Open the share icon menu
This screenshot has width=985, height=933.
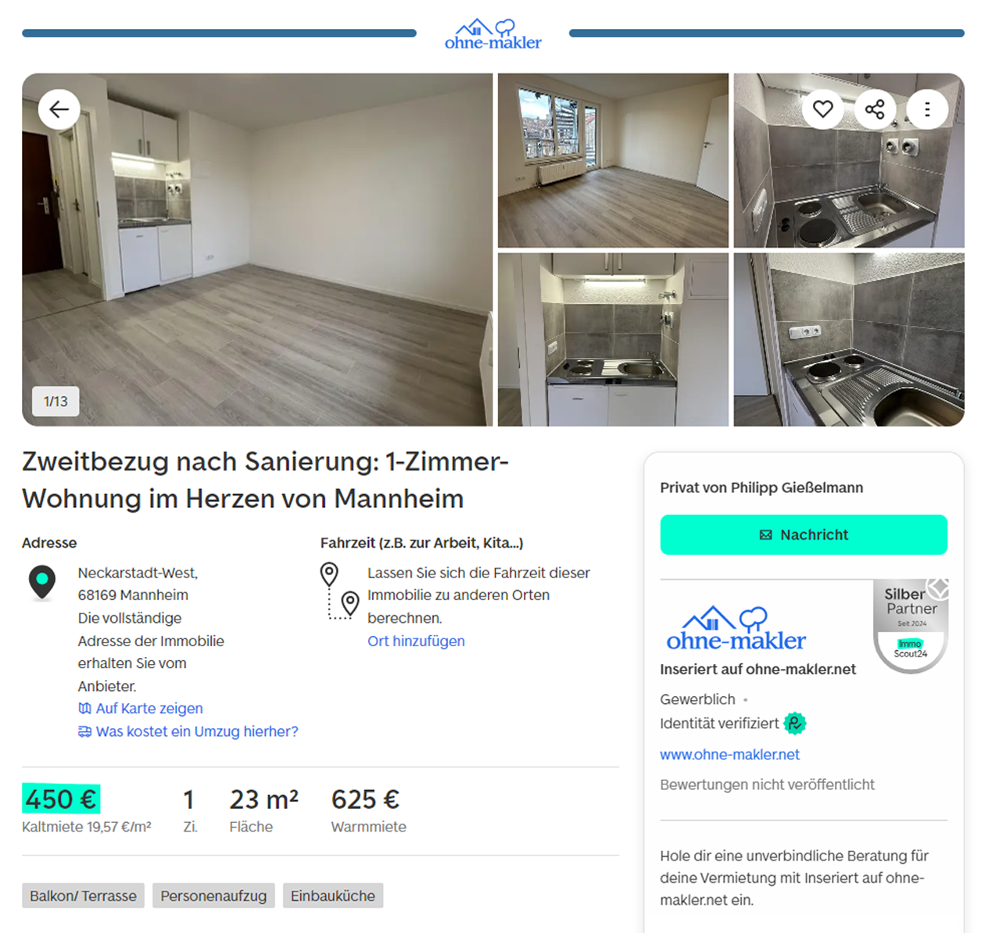tap(876, 109)
